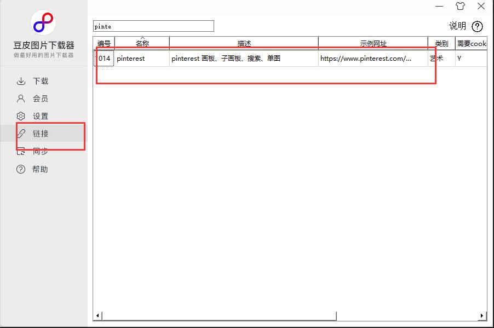This screenshot has width=494, height=328.
Task: Click the shirt skin icon in title bar
Action: [460, 6]
